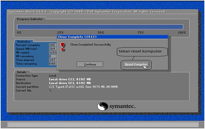Click the Continue button
Image resolution: width=205 pixels, height=129 pixels.
click(x=90, y=64)
